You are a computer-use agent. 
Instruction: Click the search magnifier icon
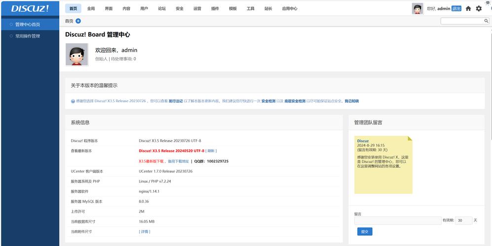coord(486,21)
